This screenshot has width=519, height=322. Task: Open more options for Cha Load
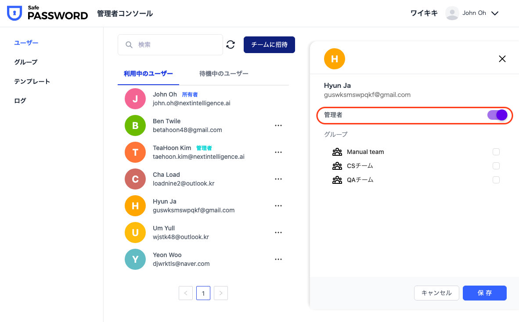pos(278,179)
